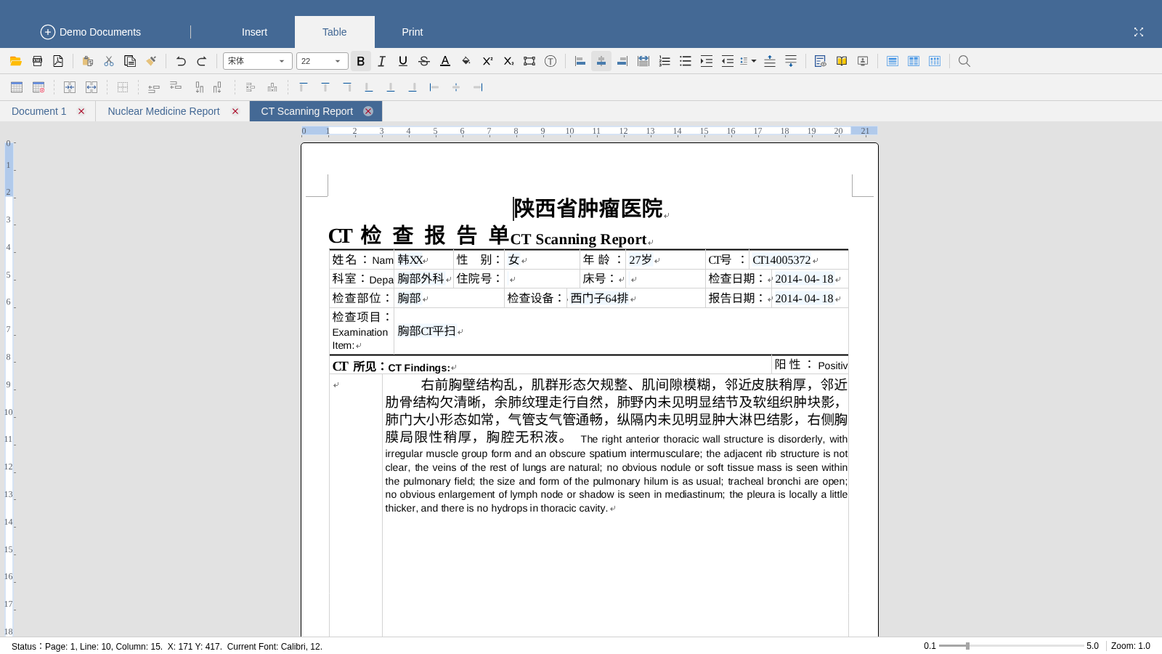Decrease paragraph indent

click(x=728, y=61)
